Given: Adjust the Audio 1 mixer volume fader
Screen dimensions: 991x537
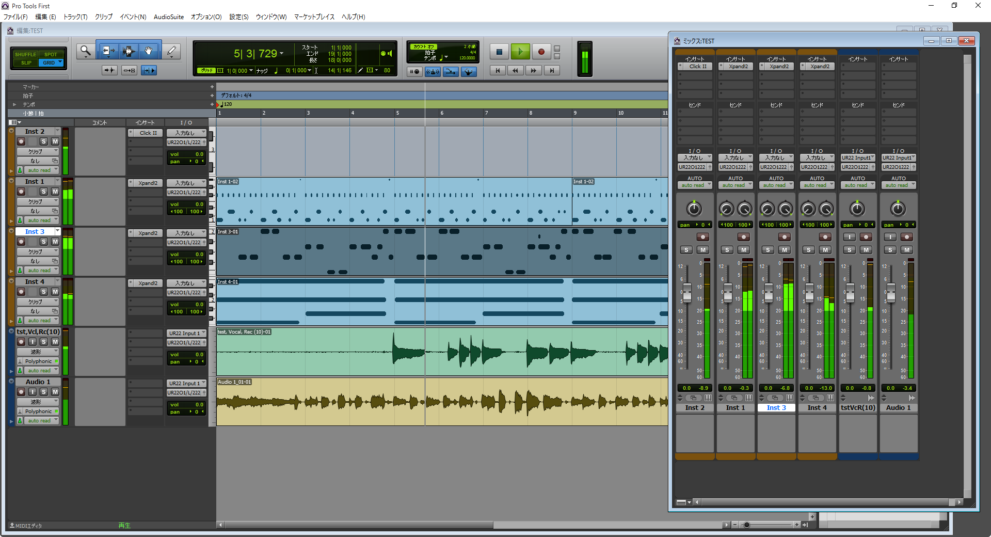Looking at the screenshot, I should (x=890, y=293).
